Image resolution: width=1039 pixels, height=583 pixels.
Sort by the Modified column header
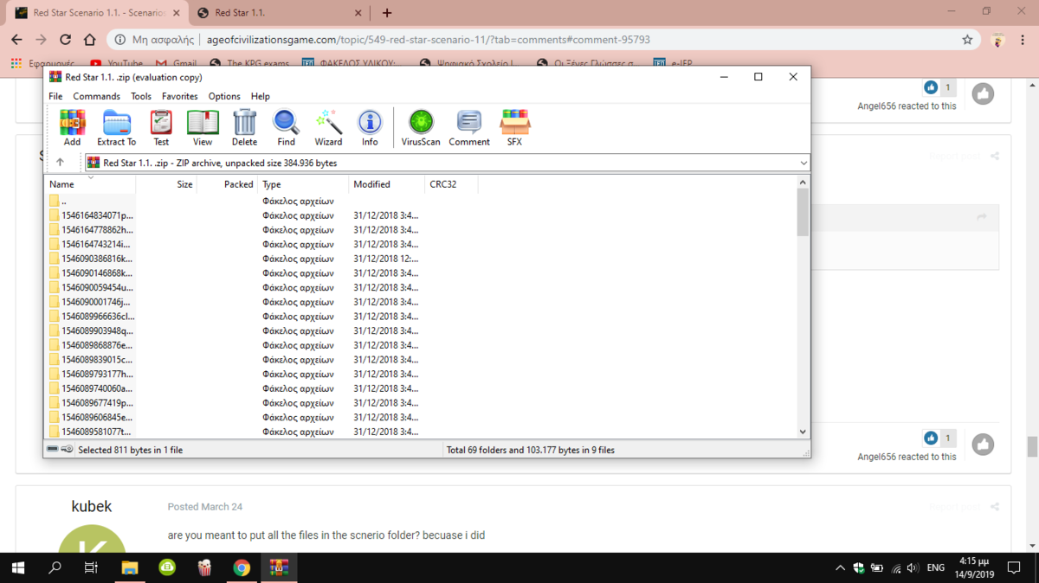386,184
